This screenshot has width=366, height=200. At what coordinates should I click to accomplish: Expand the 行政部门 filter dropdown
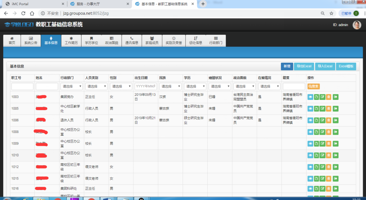point(72,87)
